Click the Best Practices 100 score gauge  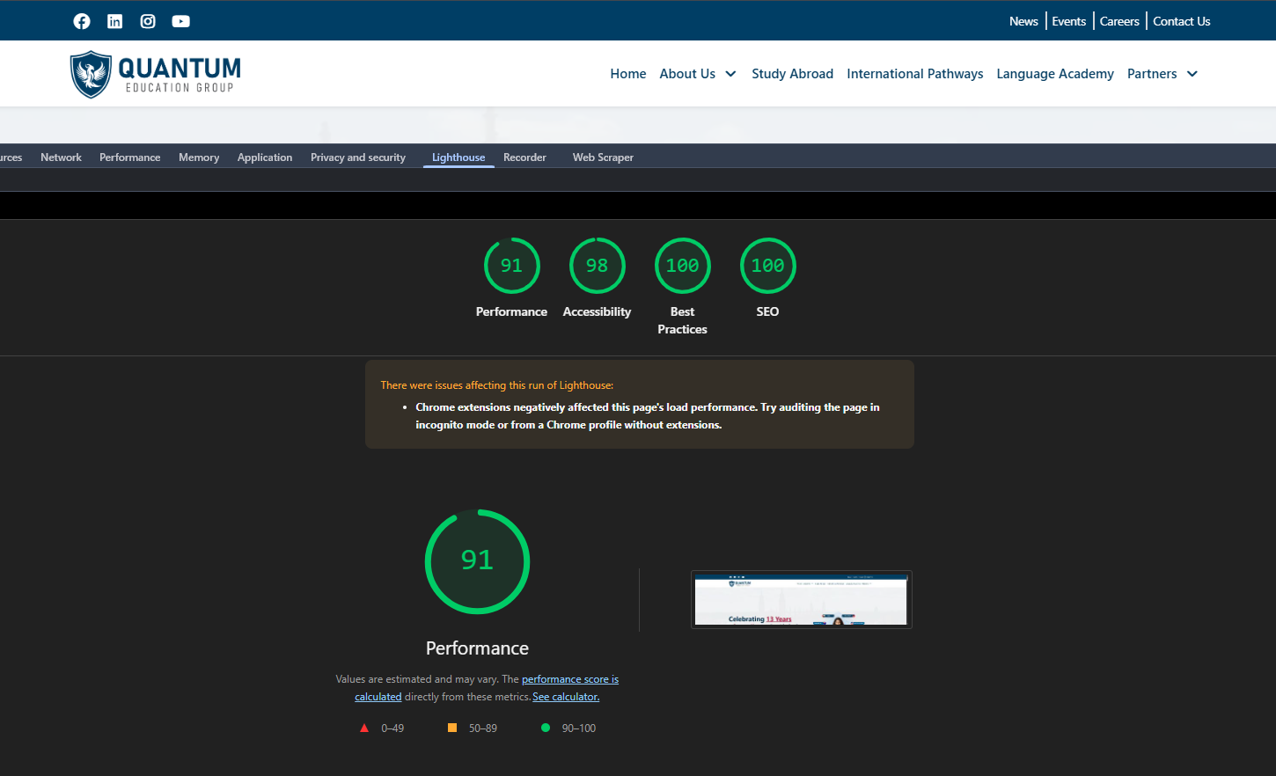(x=682, y=266)
